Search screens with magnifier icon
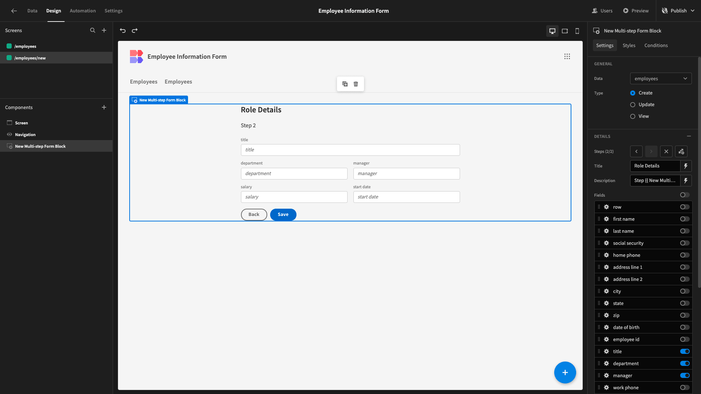Viewport: 701px width, 394px height. click(93, 30)
